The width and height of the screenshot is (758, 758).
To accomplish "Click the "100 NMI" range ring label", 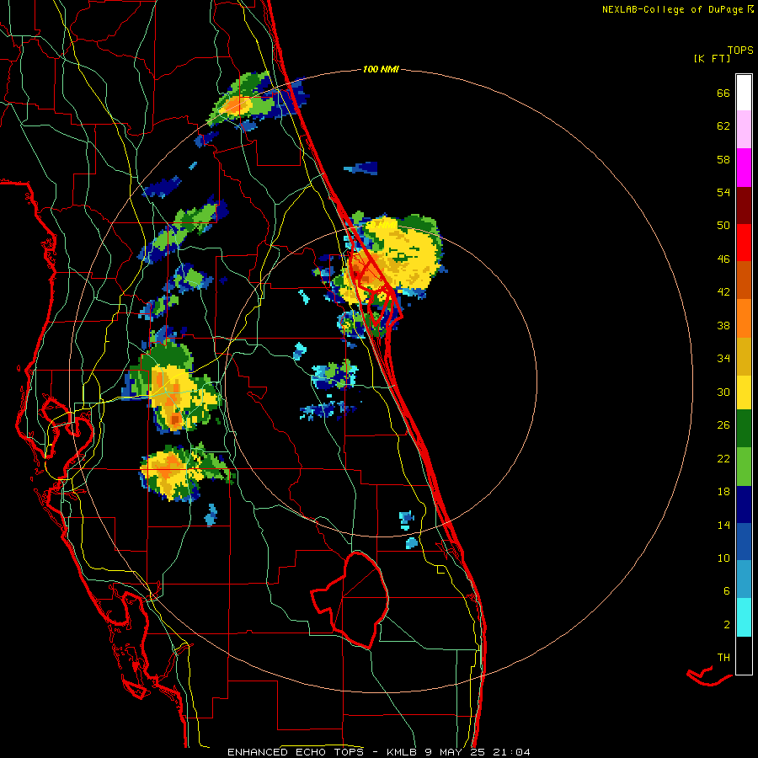I will 381,69.
